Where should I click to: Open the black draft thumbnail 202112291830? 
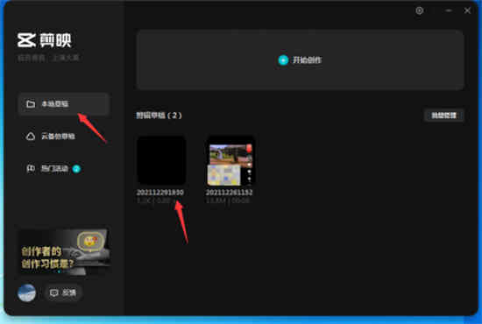pos(161,160)
